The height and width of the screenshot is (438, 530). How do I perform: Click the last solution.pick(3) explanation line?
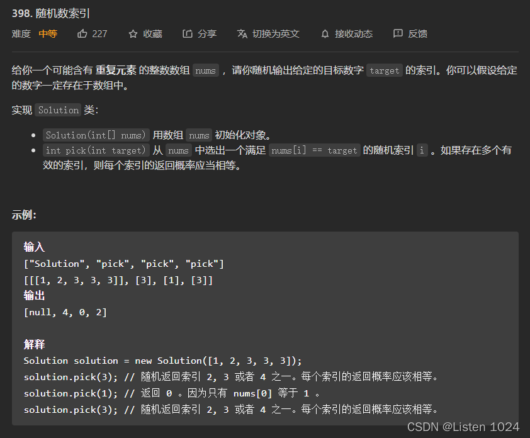pos(231,409)
